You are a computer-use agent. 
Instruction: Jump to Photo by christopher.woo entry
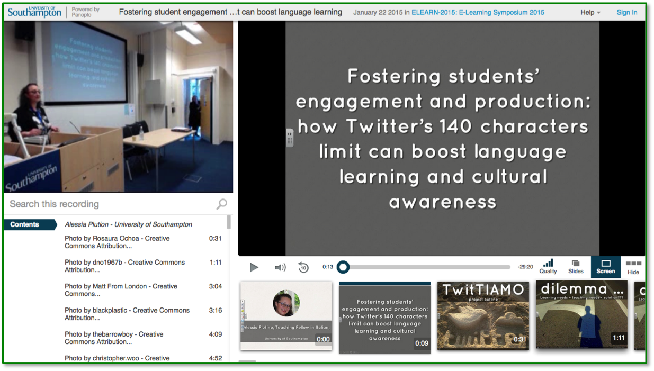coord(143,358)
